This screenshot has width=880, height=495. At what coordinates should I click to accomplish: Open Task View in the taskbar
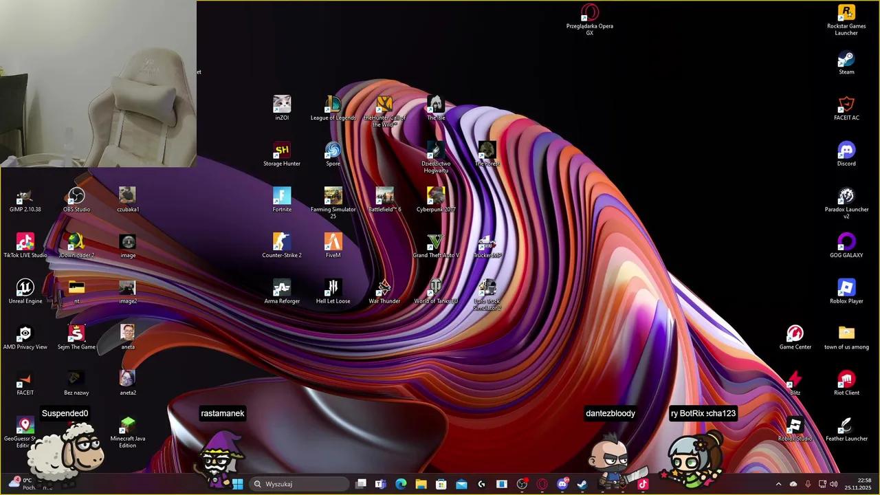point(361,484)
